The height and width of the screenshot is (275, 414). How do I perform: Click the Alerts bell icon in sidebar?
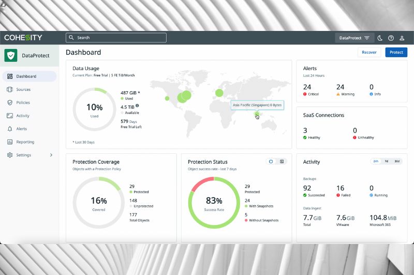pyautogui.click(x=10, y=129)
